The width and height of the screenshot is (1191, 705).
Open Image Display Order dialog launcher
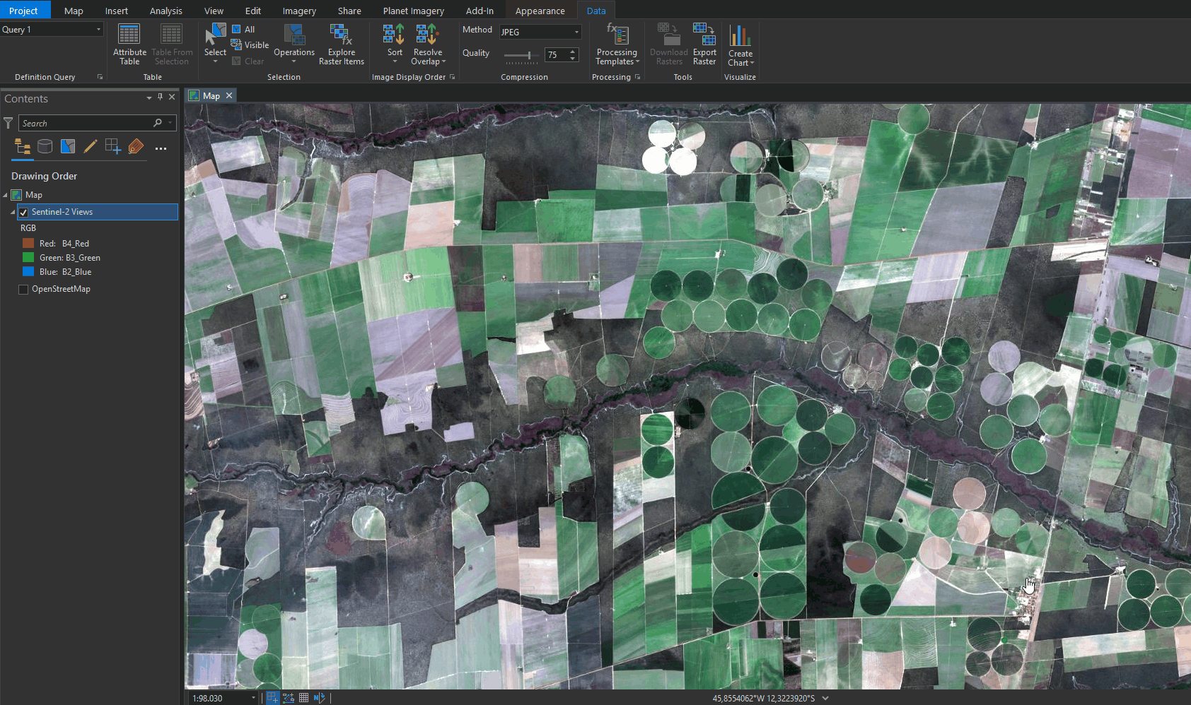pos(452,77)
